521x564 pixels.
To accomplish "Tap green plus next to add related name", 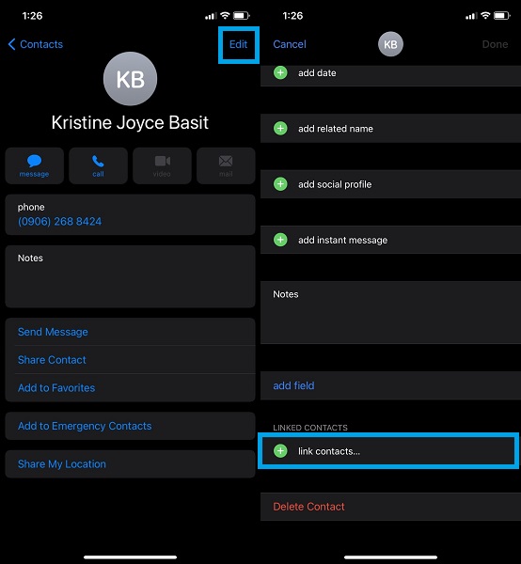I will pos(280,129).
